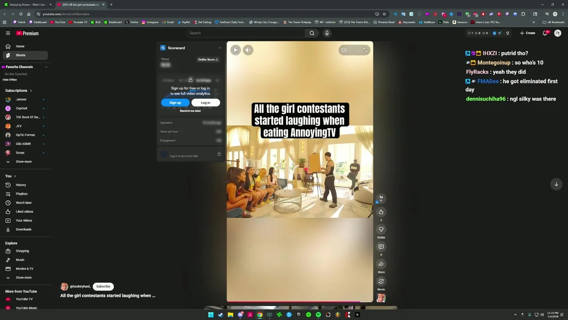The height and width of the screenshot is (320, 568).
Task: Open the YouTube hamburger guide menu
Action: pyautogui.click(x=8, y=33)
